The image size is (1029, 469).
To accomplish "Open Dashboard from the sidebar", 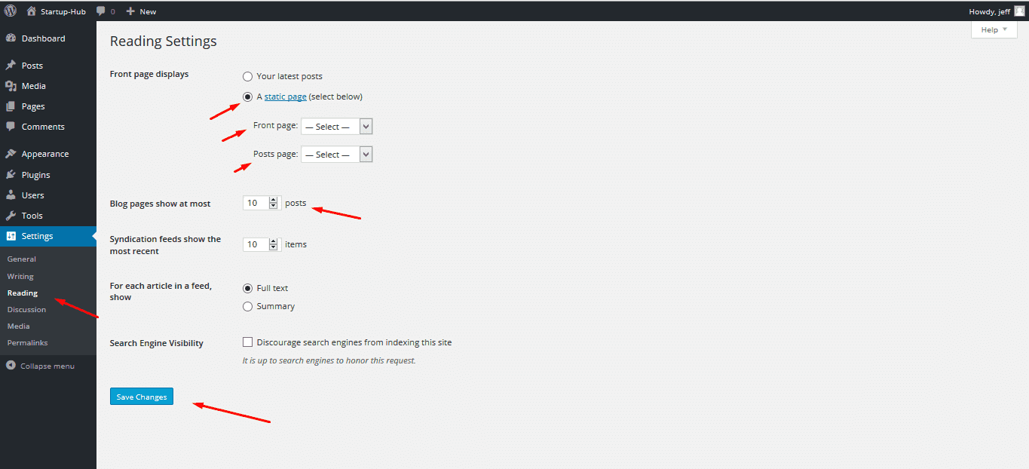I will click(43, 38).
